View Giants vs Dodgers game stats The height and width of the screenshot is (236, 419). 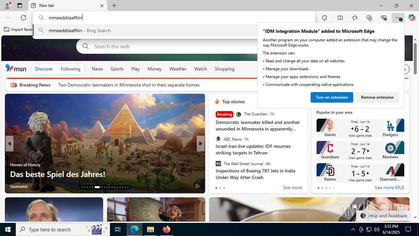360,135
